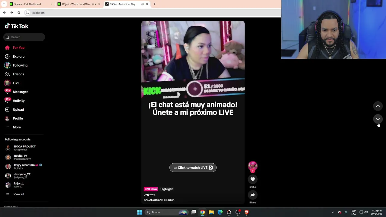
Task: Reload the TikTok page
Action: coord(19,13)
